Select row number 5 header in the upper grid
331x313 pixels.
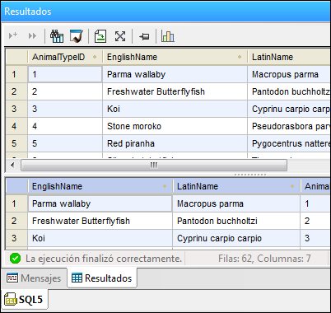click(x=16, y=143)
